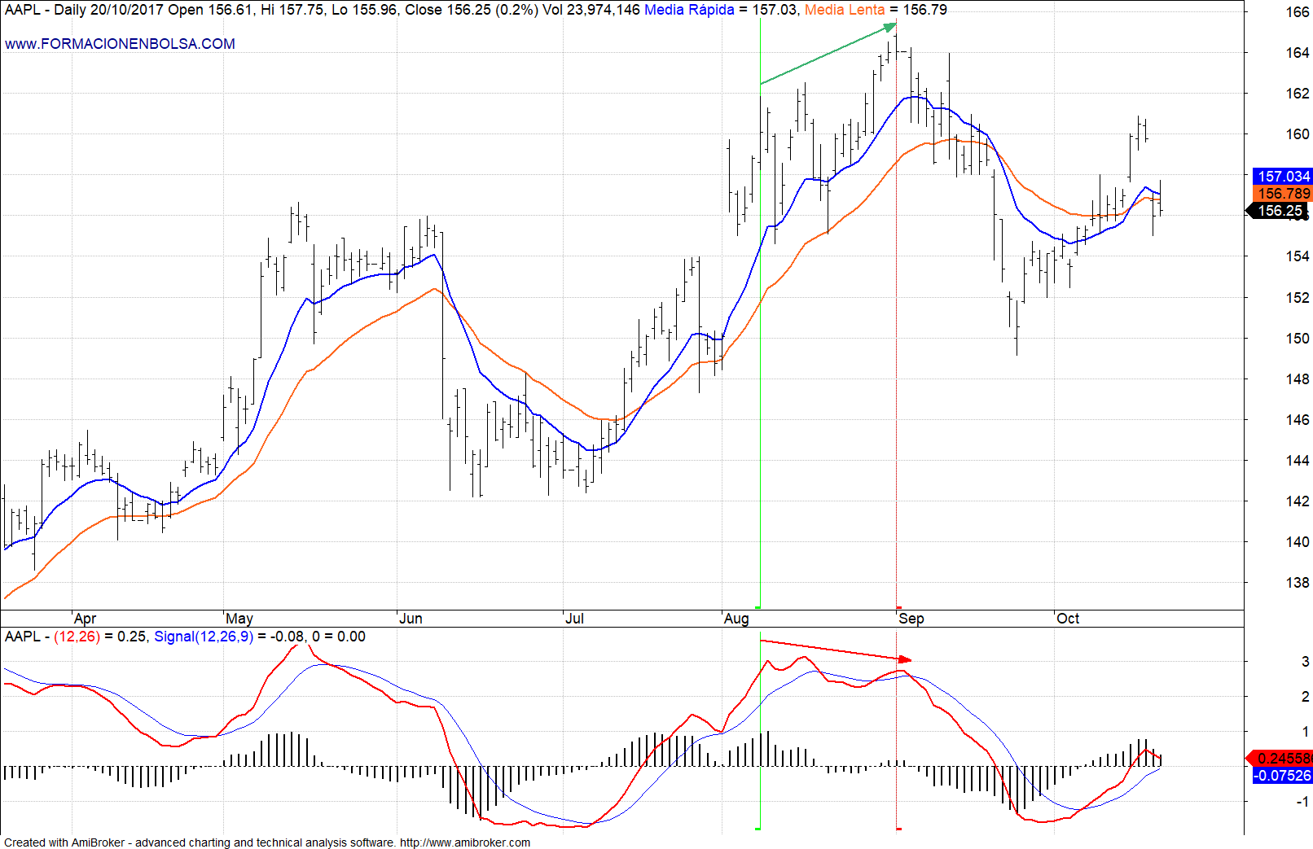Click the green upward trend arrow head
Viewport: 1313px width, 849px height.
click(x=890, y=28)
